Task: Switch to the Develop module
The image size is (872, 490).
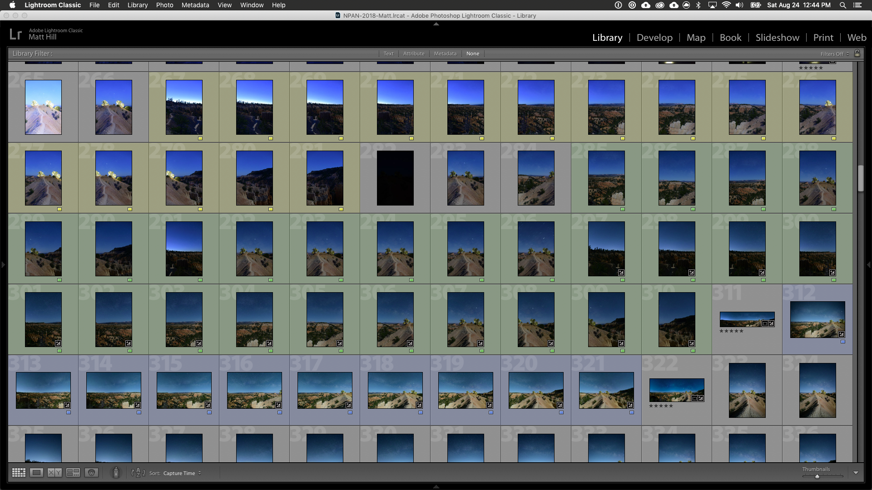Action: (x=654, y=38)
